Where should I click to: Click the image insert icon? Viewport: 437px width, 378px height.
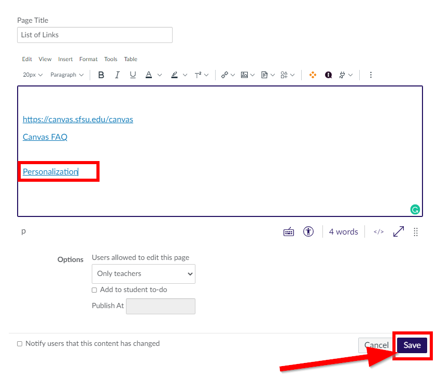[244, 75]
